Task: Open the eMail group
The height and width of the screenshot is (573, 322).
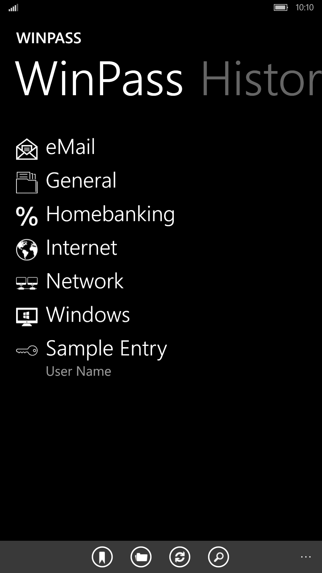Action: [71, 147]
